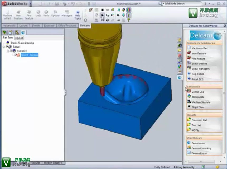Viewport: 227px width, 169px height.
Task: Click New Feature in the top toolbar
Action: (18, 15)
